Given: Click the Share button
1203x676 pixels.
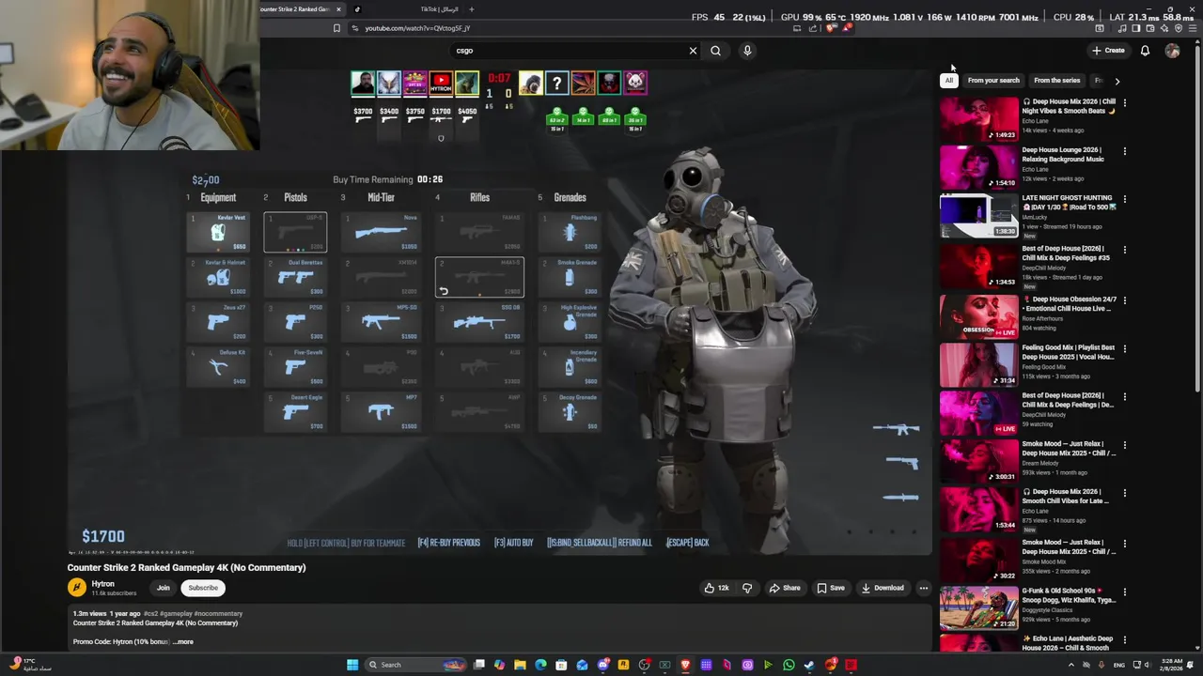Looking at the screenshot, I should 785,588.
